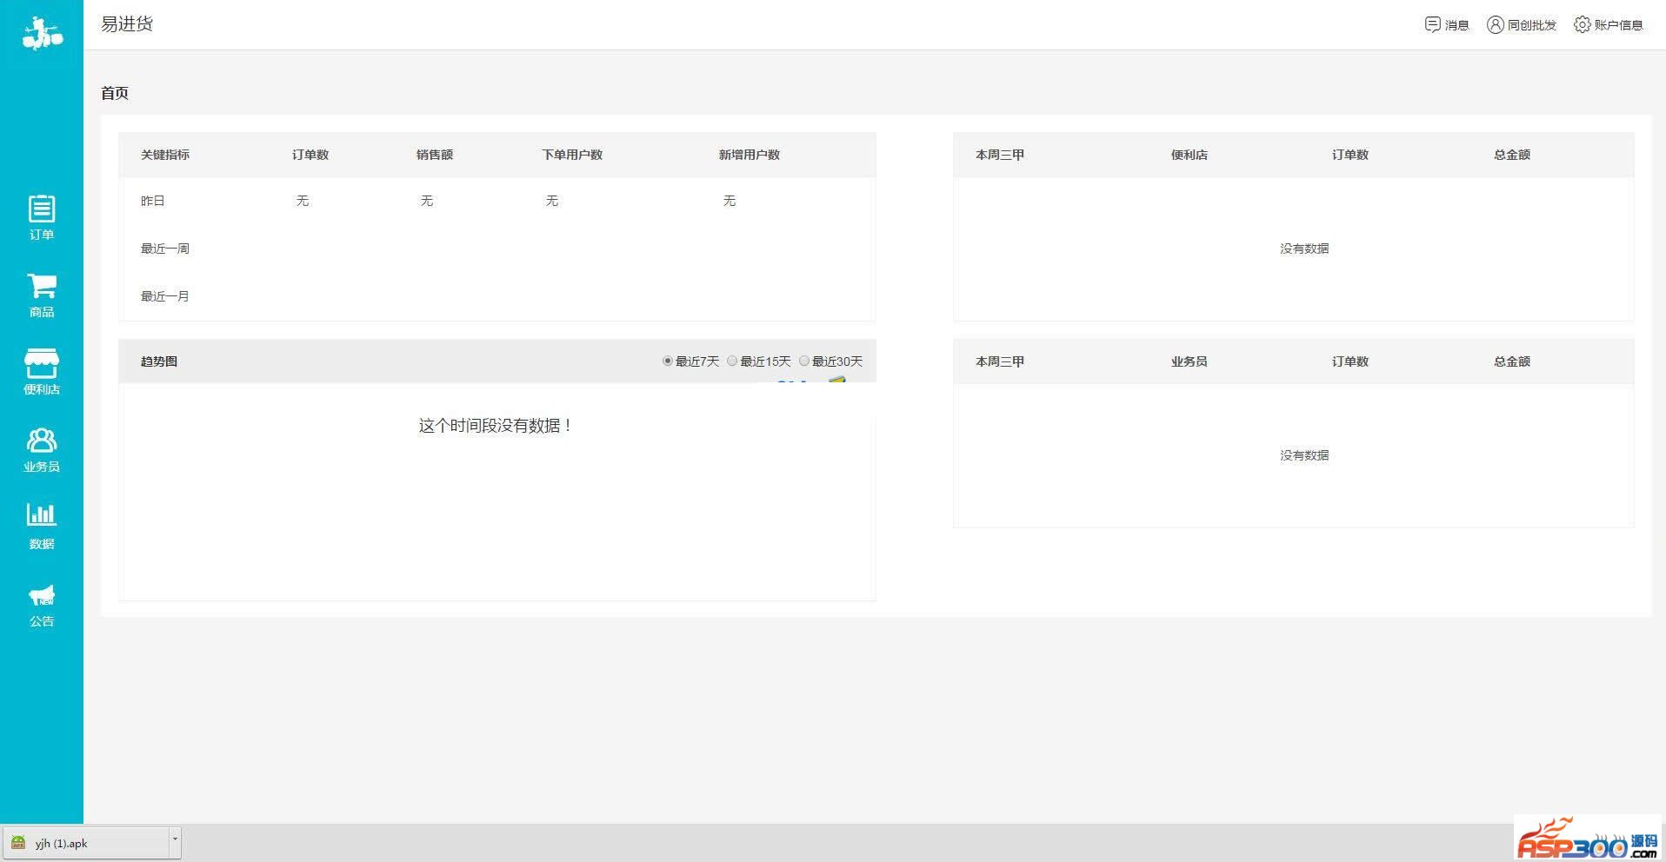
Task: Click the delivery scooter logo icon
Action: (42, 33)
